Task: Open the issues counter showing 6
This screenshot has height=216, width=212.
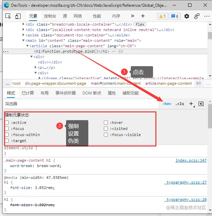Action: click(175, 17)
